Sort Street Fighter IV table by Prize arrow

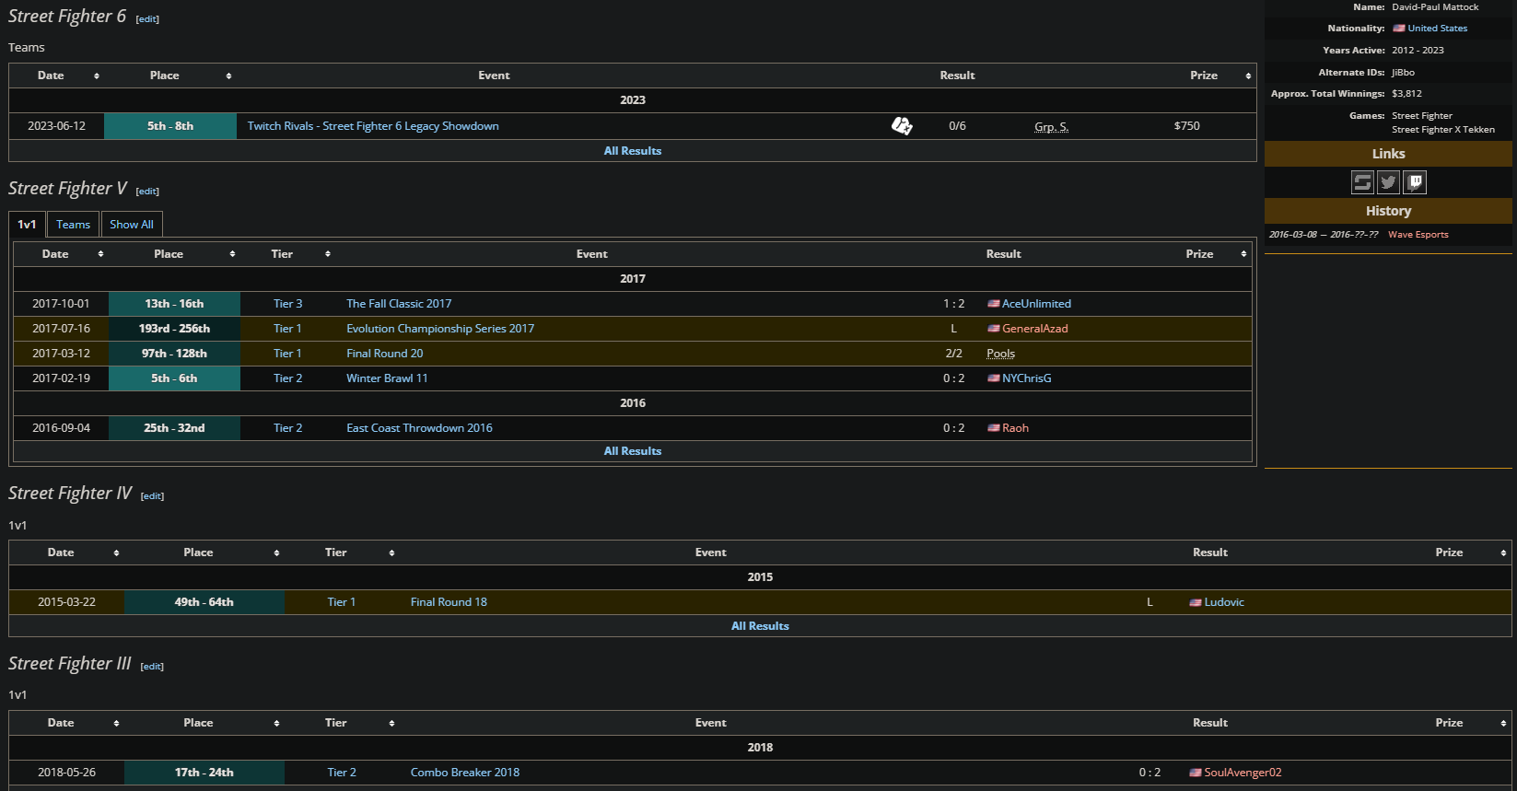(x=1503, y=553)
